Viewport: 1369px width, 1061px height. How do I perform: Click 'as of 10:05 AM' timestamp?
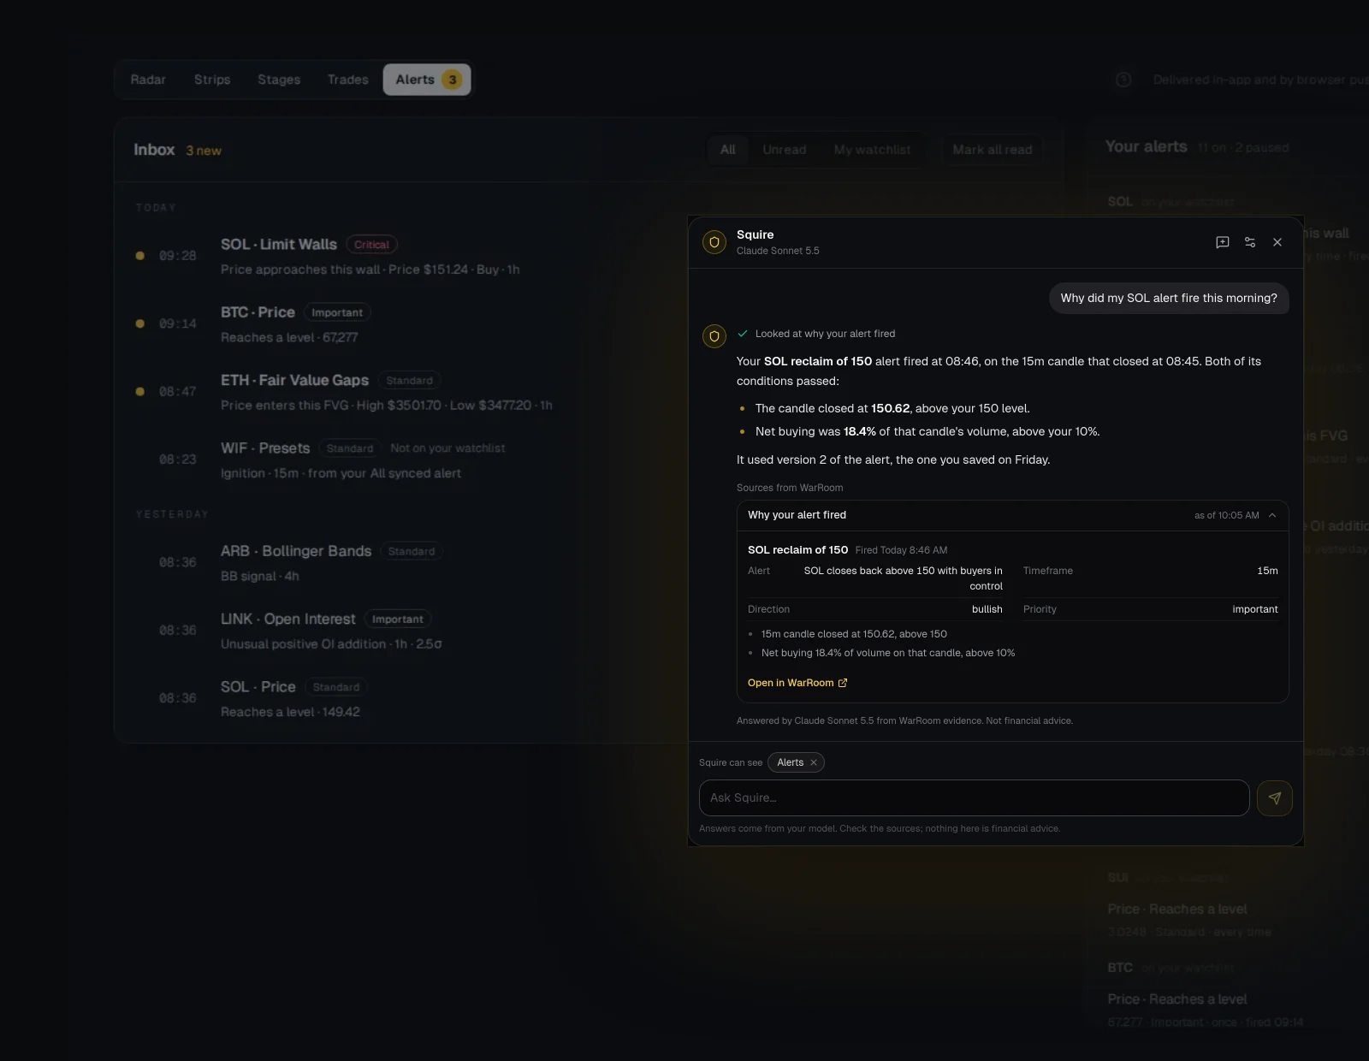tap(1227, 515)
